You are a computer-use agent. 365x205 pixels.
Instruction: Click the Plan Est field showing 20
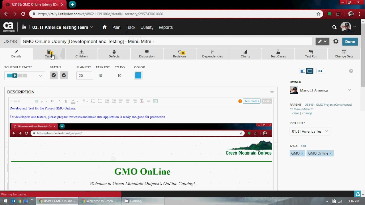pos(85,75)
